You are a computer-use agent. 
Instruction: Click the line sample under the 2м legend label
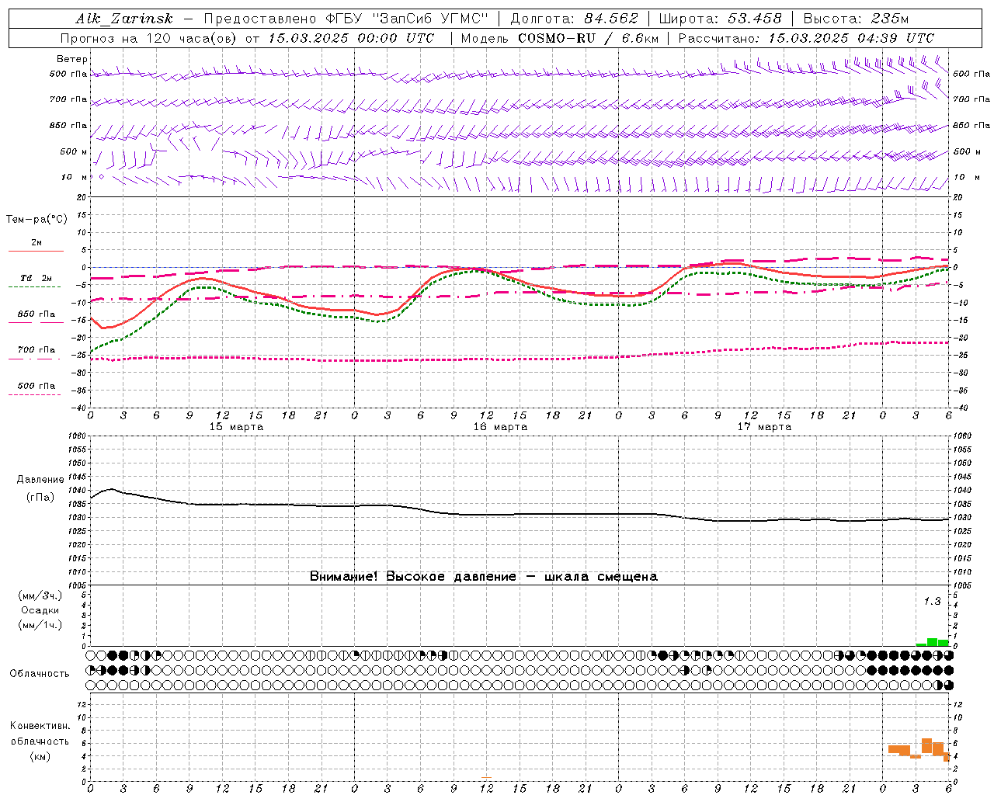click(x=36, y=251)
